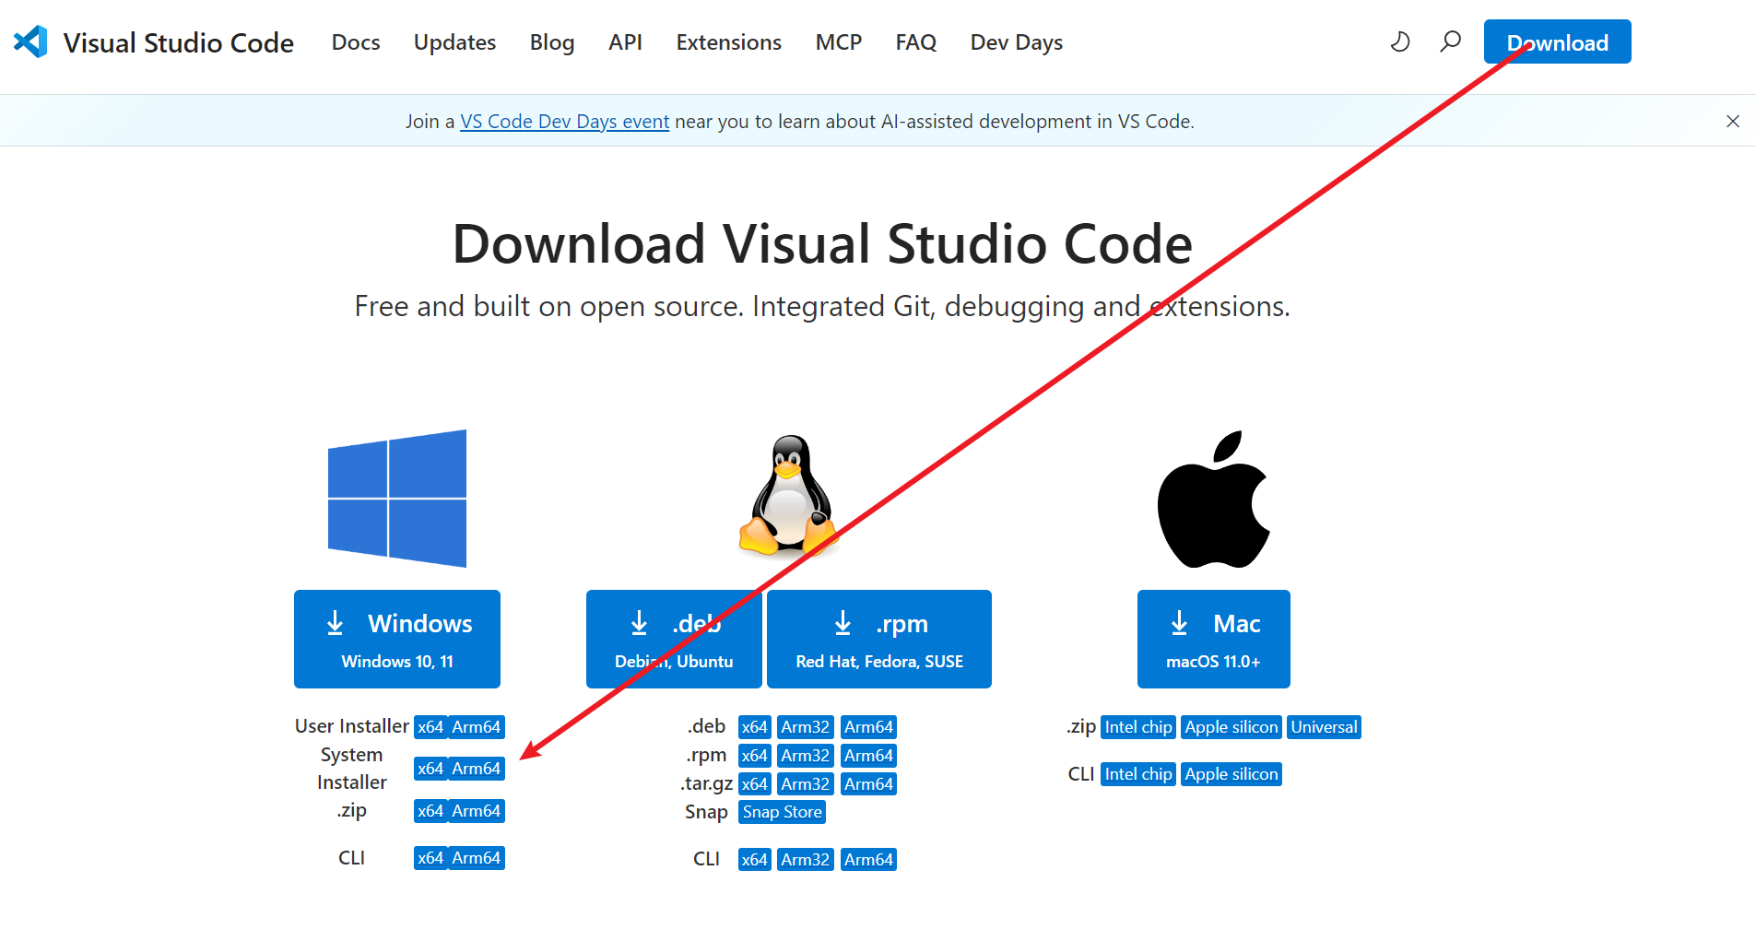
Task: Select Arm32 for Linux .rpm row
Action: pyautogui.click(x=806, y=756)
